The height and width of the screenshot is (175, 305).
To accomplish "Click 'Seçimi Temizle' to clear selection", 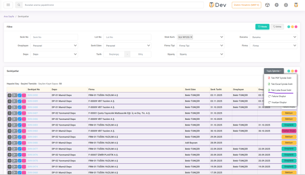I will [x=29, y=84].
